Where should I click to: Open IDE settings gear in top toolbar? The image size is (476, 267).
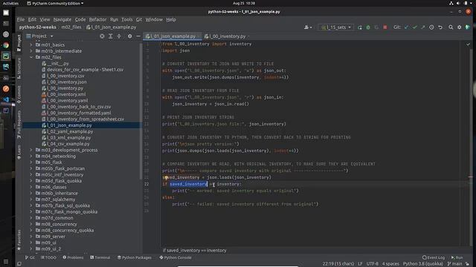[460, 27]
